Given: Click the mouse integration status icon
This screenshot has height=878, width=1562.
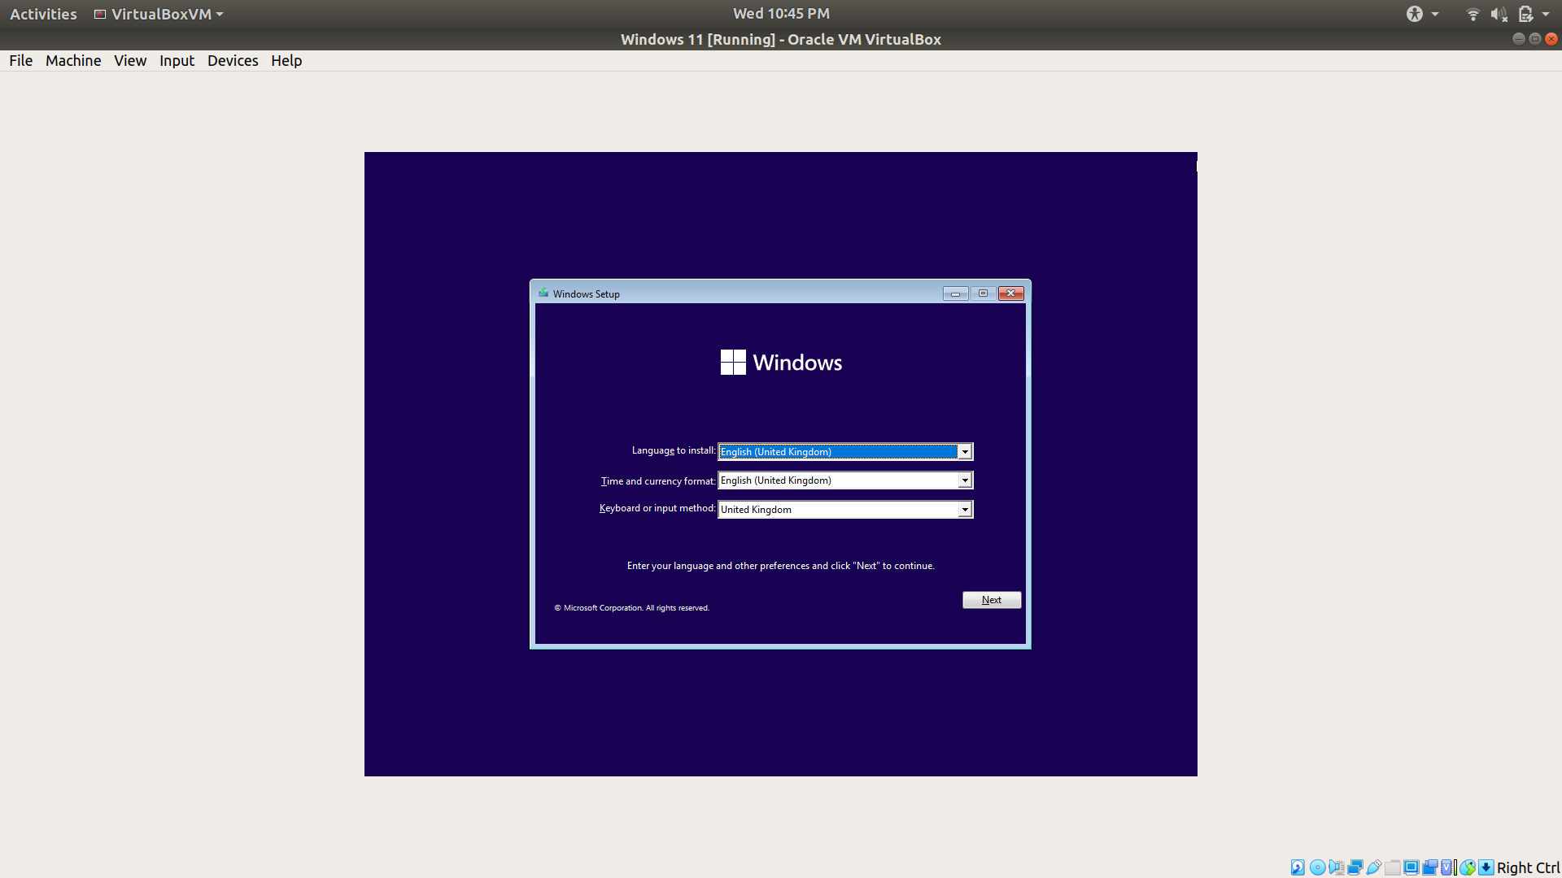Looking at the screenshot, I should (1468, 867).
